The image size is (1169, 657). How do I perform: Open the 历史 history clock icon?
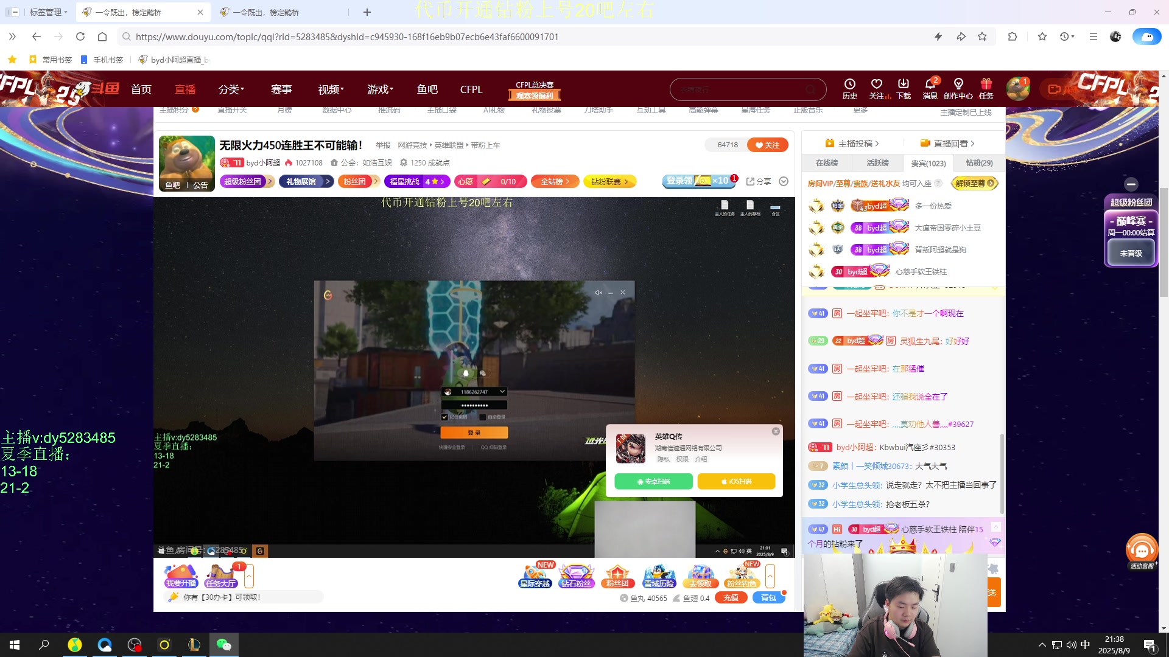849,89
